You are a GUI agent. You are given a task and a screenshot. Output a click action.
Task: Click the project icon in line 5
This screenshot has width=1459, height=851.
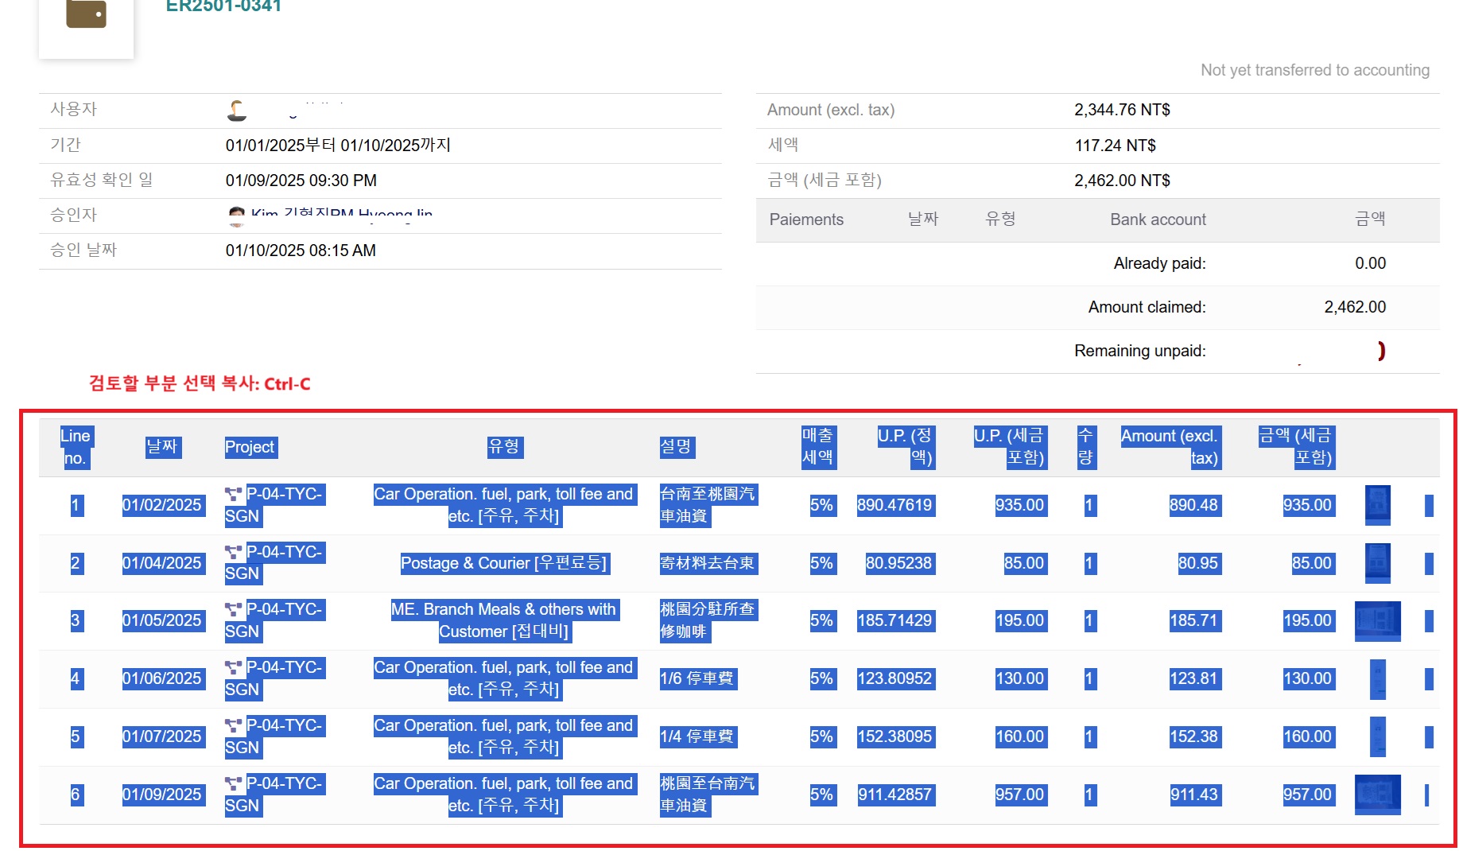[234, 726]
